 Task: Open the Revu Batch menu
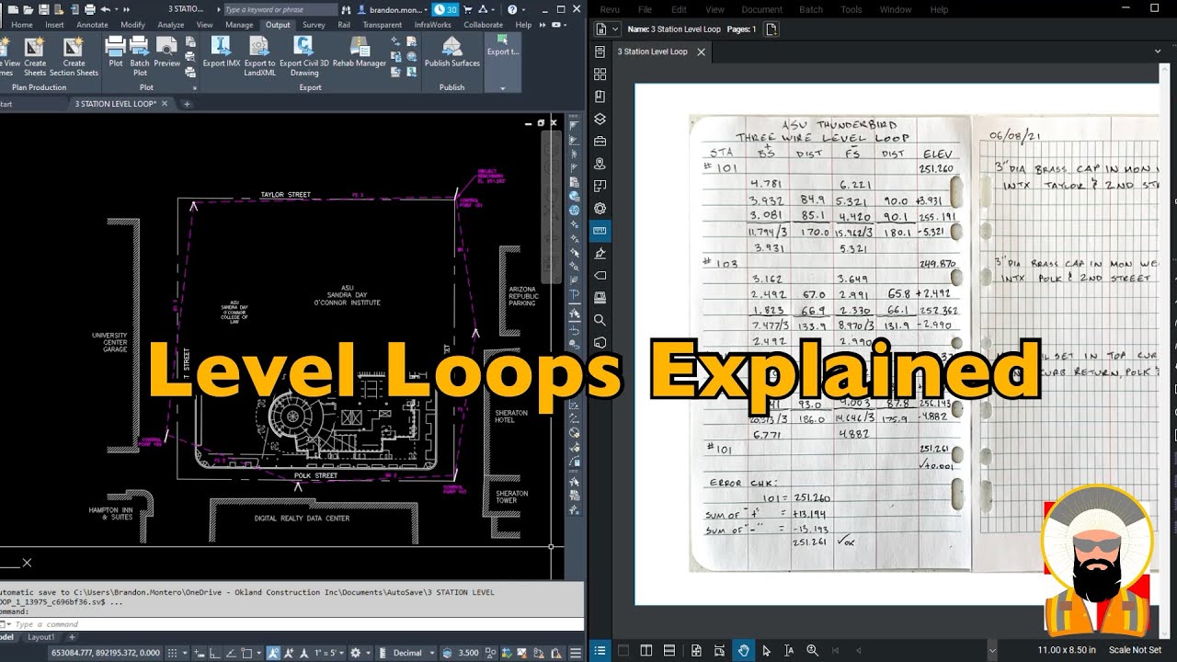[x=811, y=9]
